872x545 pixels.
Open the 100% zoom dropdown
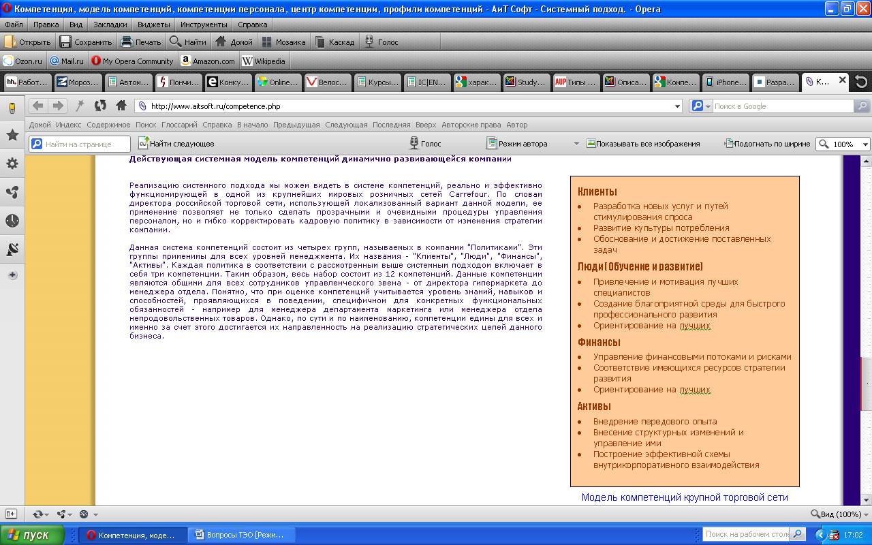[x=865, y=144]
